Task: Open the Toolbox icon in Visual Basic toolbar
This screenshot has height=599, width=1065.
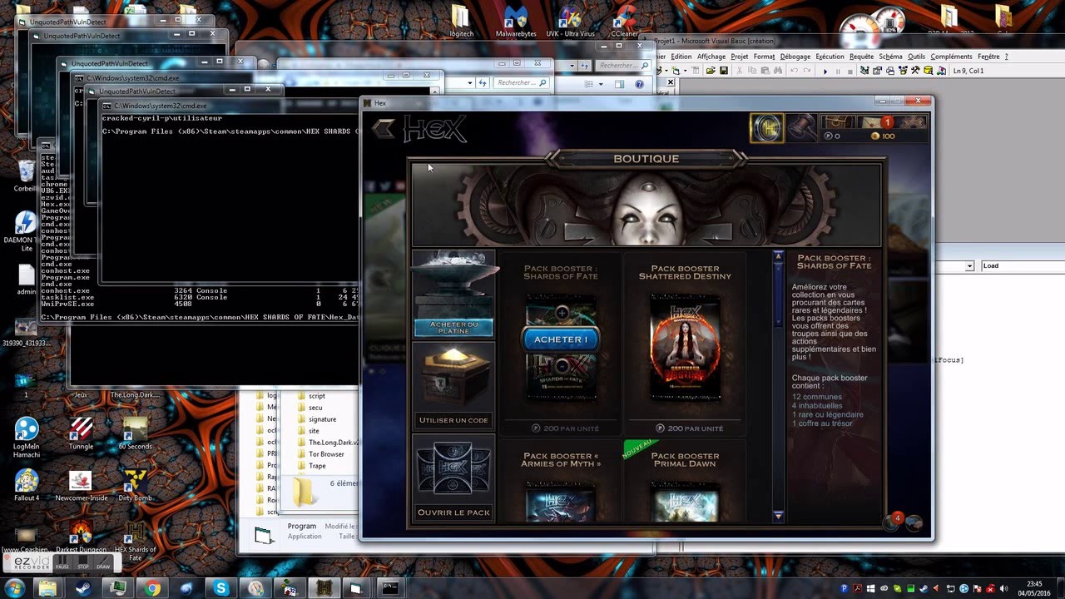Action: tap(915, 72)
